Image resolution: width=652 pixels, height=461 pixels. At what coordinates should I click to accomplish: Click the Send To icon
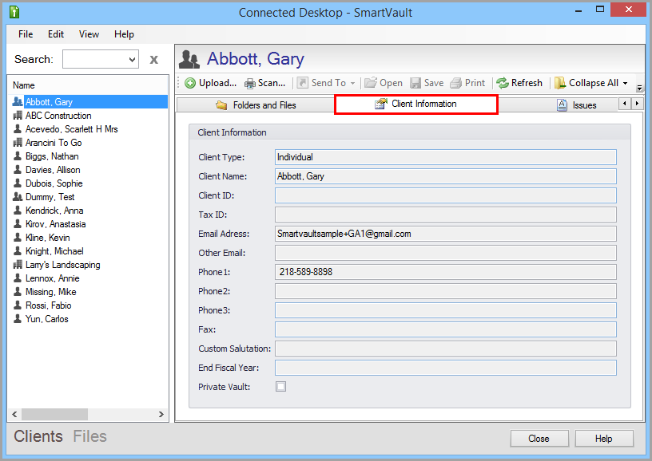tap(302, 83)
